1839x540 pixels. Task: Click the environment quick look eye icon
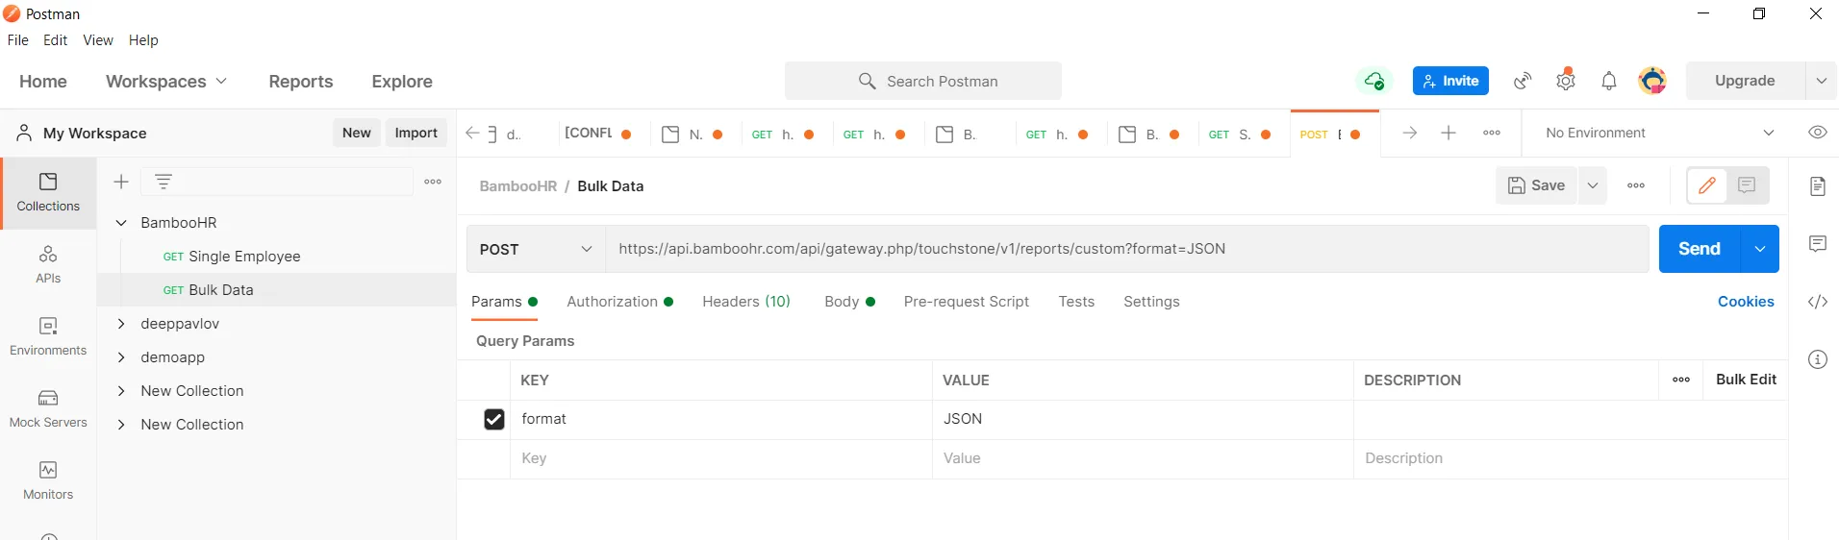(x=1818, y=133)
